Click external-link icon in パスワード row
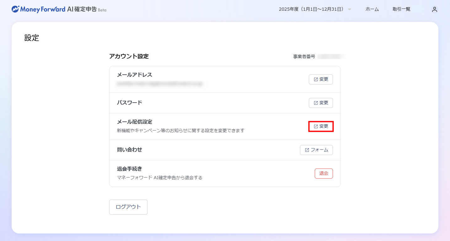This screenshot has height=241, width=450. (x=316, y=103)
